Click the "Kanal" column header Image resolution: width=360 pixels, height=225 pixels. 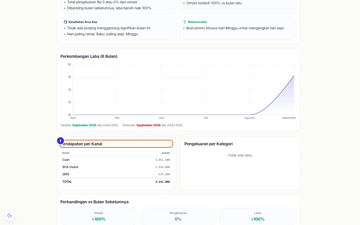[x=66, y=153]
